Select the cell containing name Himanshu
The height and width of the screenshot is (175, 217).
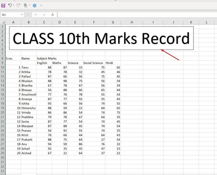pyautogui.click(x=29, y=108)
